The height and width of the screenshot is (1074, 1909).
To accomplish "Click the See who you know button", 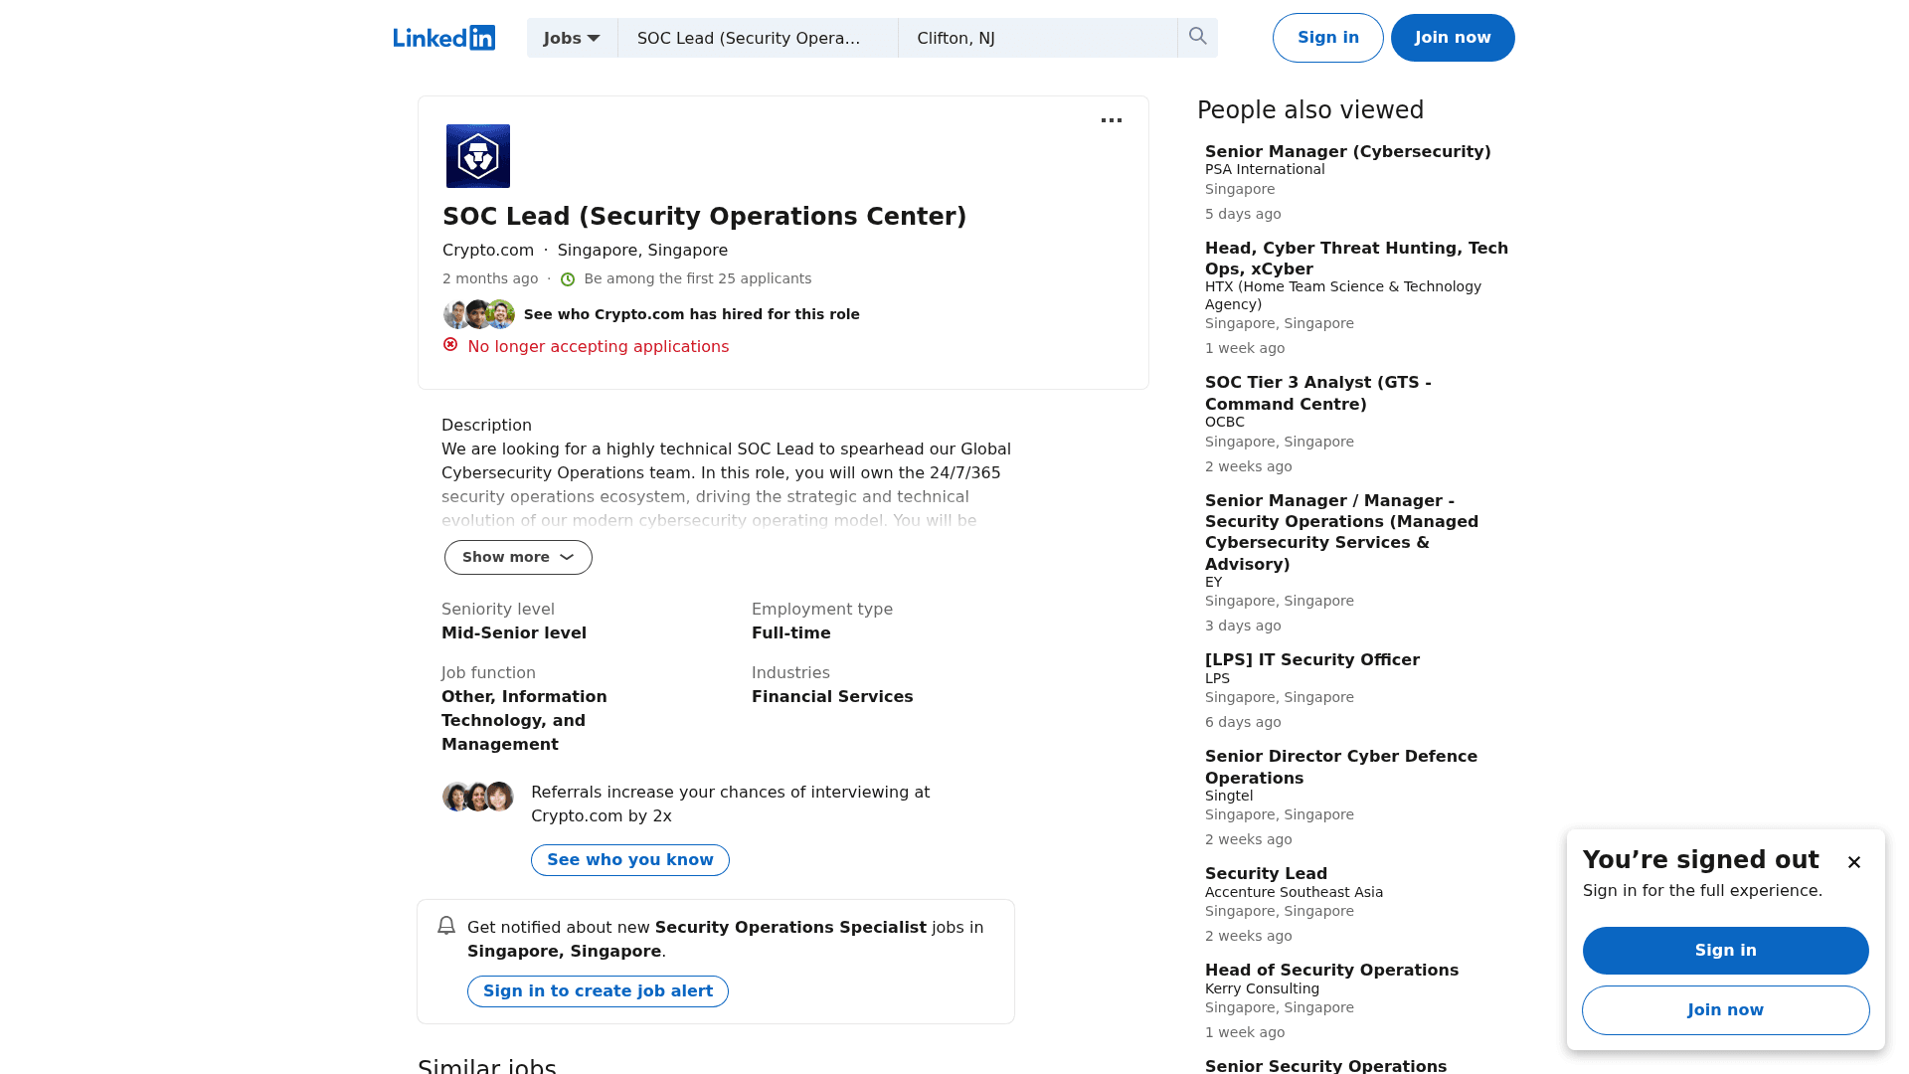I will click(x=630, y=860).
